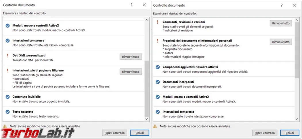Click the down arrow of right dialog scrollbar
Image resolution: width=302 pixels, height=139 pixels.
click(297, 119)
